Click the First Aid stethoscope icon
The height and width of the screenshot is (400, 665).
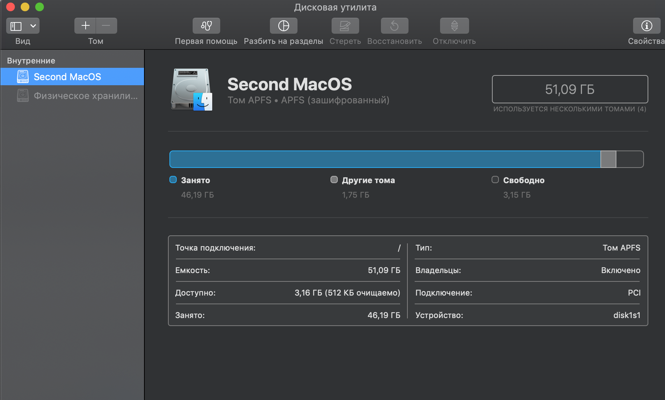(206, 26)
